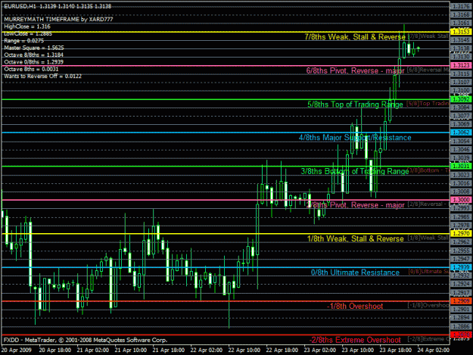Click 'Octave 8ths = 0.0031' text
The width and height of the screenshot is (473, 355).
click(x=31, y=69)
